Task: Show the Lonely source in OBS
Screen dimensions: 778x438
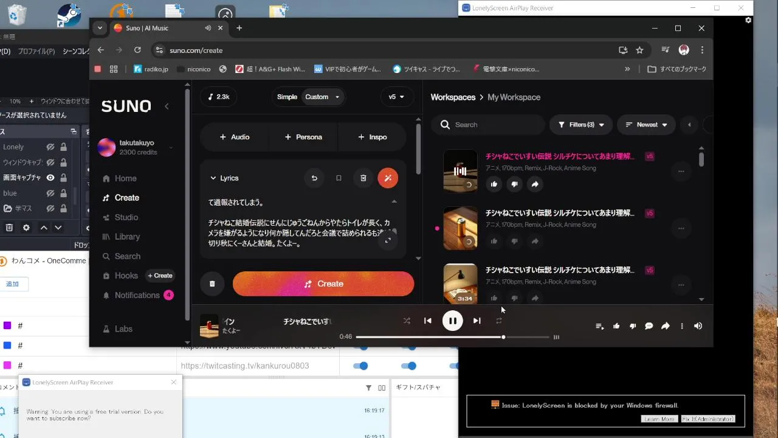Action: (50, 147)
